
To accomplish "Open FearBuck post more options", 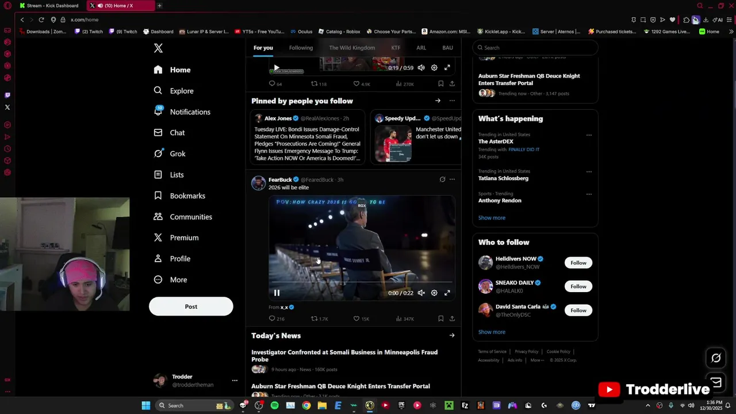I will 452,179.
